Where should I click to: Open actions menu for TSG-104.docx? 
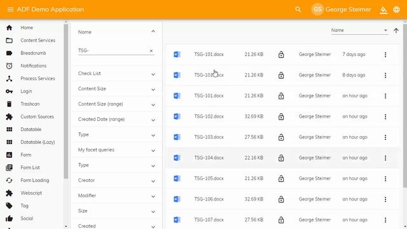click(385, 158)
